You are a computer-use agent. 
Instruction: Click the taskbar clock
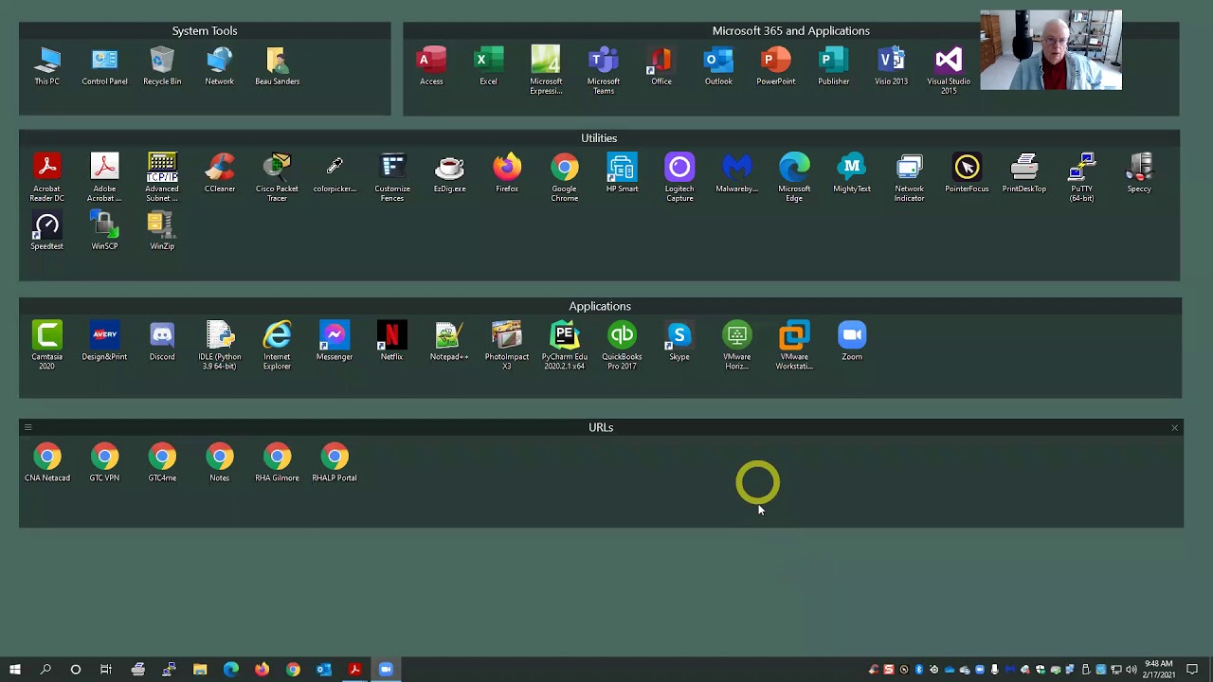1158,670
